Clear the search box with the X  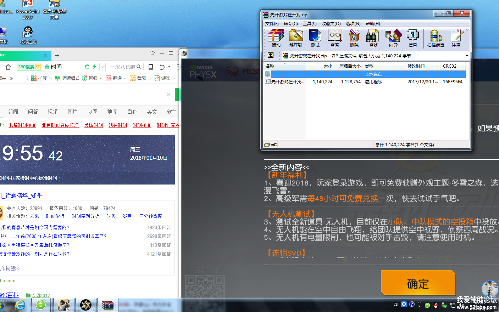[168, 95]
